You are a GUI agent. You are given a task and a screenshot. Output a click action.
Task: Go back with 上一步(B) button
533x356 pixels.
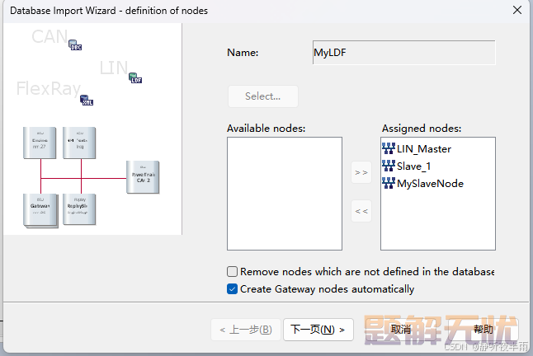pos(246,330)
